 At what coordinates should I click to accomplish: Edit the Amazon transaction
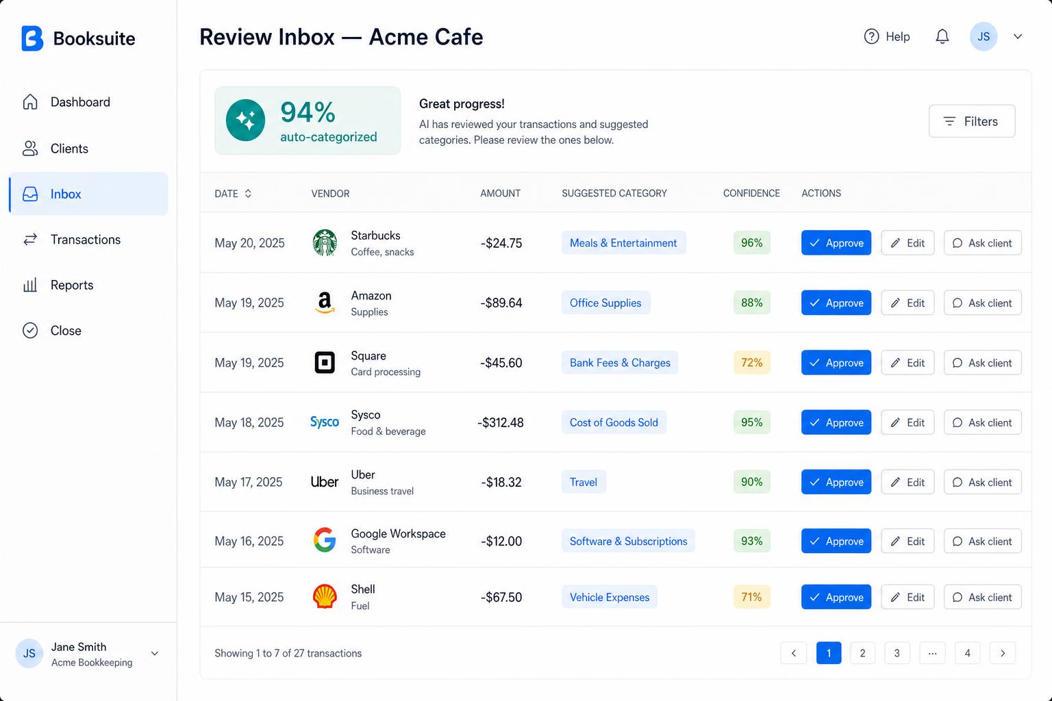(x=907, y=303)
